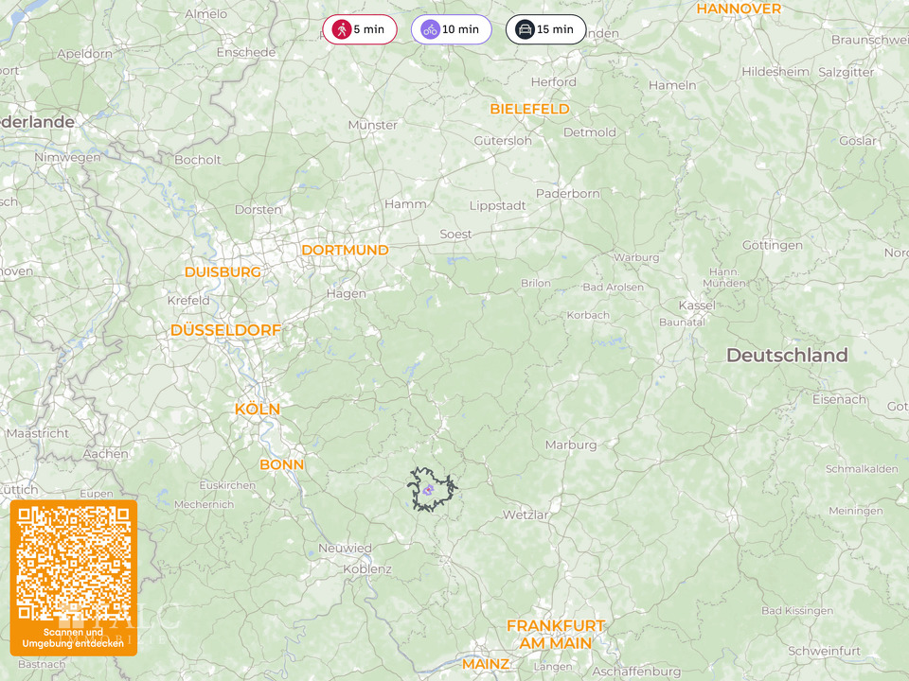Click the orange QR code
Screen dimensions: 909x681
(x=74, y=563)
